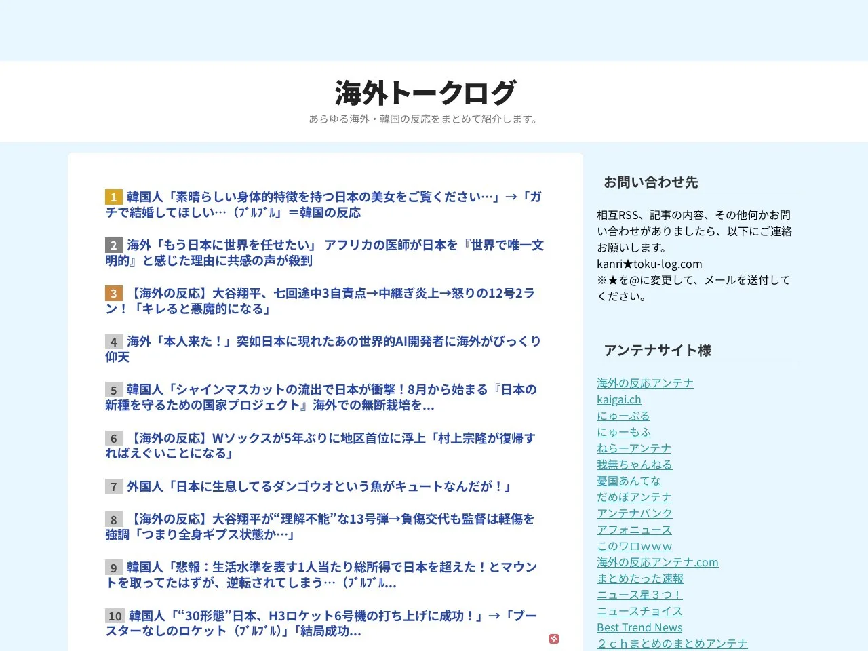Open the rank 1 article about 日本の美女
This screenshot has width=868, height=651.
tap(323, 205)
